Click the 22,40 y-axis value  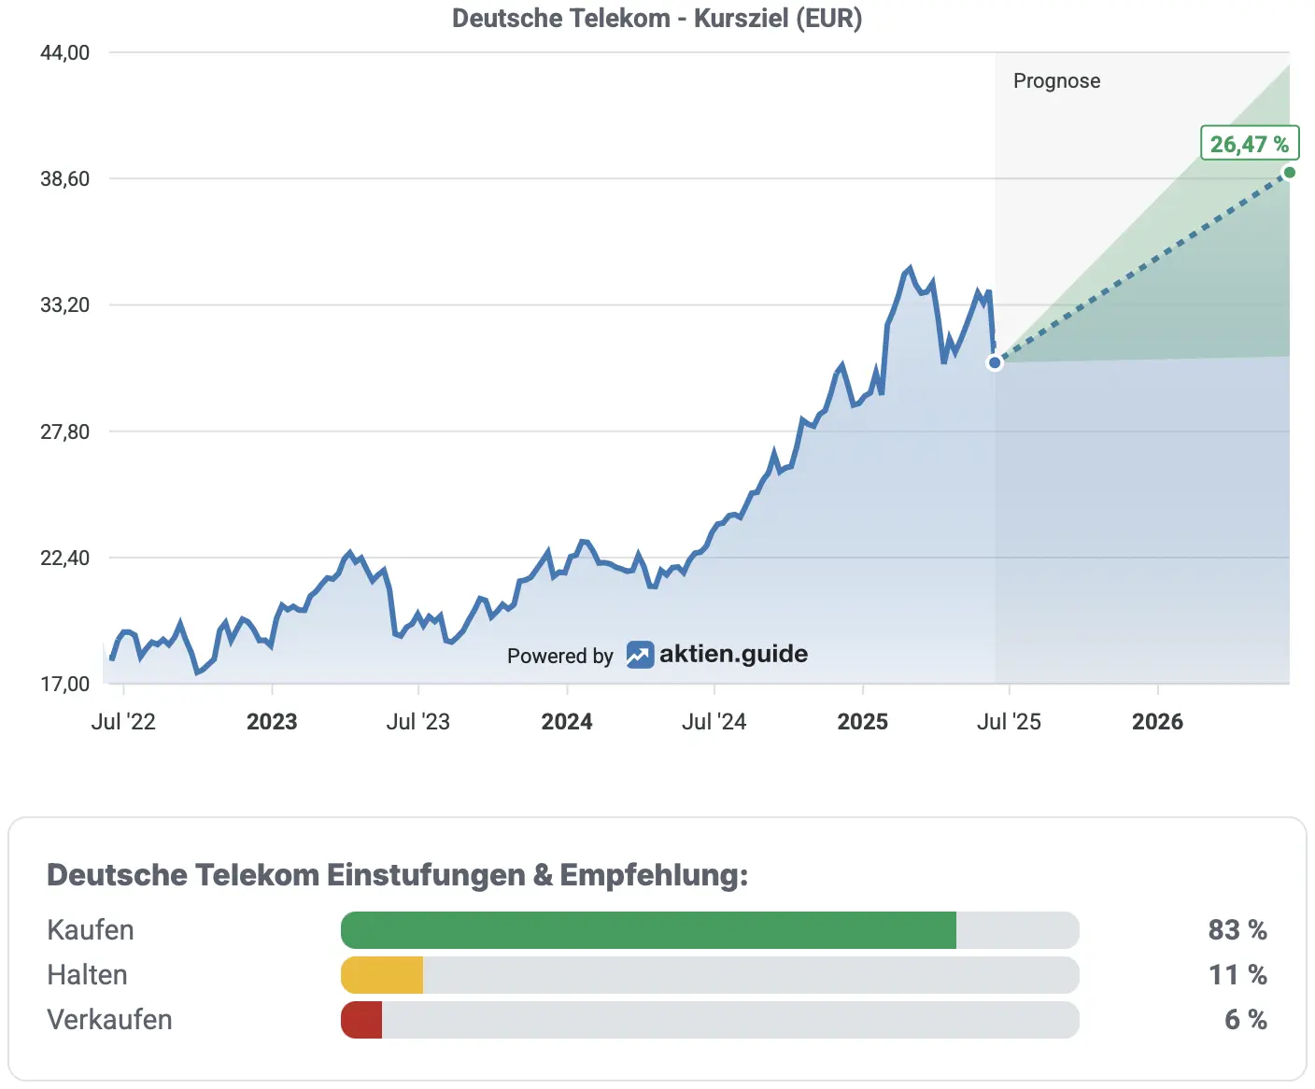[64, 558]
